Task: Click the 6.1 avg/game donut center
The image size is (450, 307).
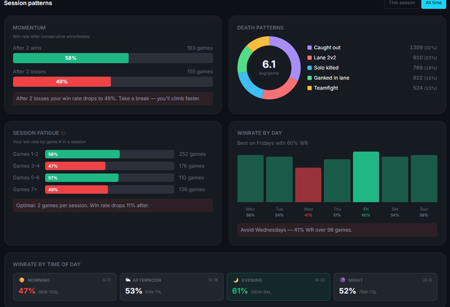Action: [269, 68]
